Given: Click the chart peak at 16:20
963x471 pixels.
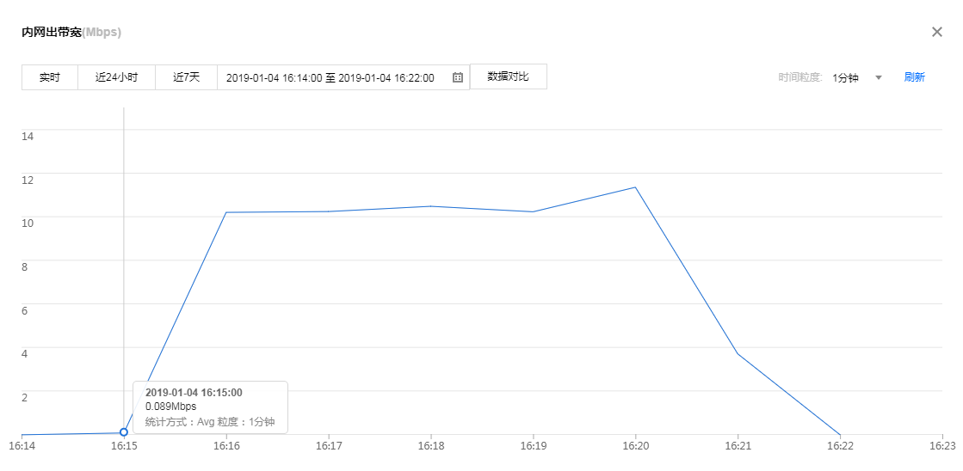Looking at the screenshot, I should (x=635, y=187).
